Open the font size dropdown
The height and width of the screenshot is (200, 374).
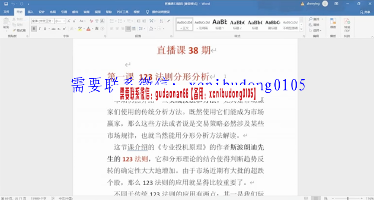(64, 21)
